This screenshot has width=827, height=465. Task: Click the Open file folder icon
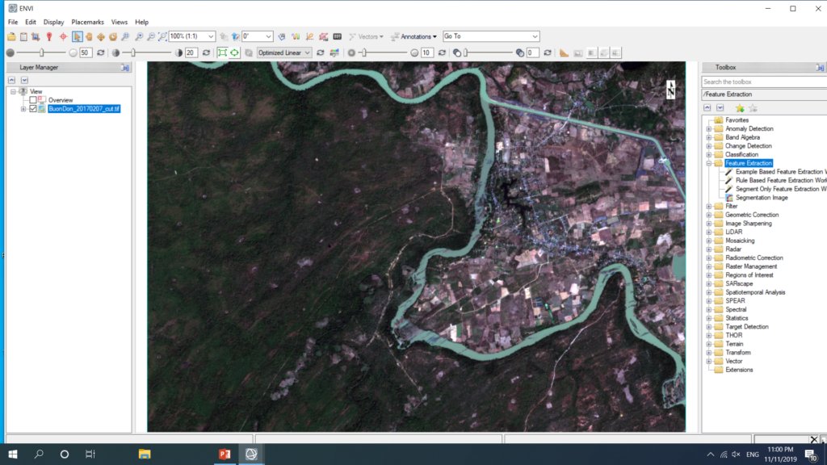11,36
